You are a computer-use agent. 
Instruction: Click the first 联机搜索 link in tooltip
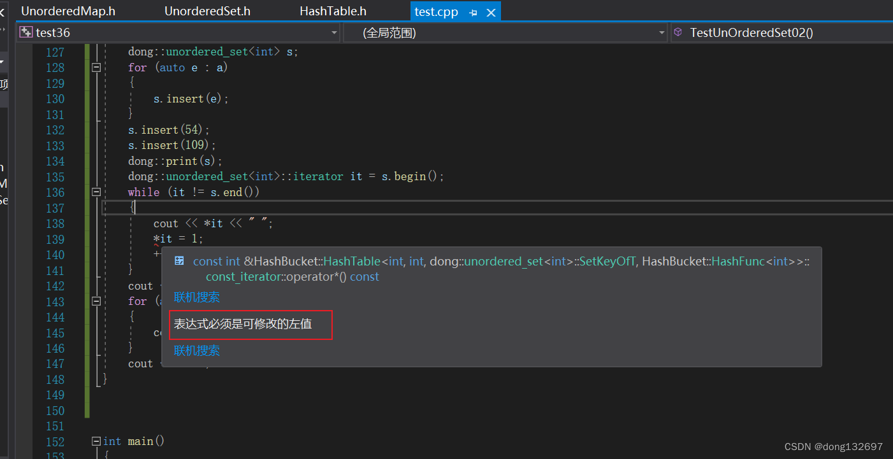click(196, 297)
